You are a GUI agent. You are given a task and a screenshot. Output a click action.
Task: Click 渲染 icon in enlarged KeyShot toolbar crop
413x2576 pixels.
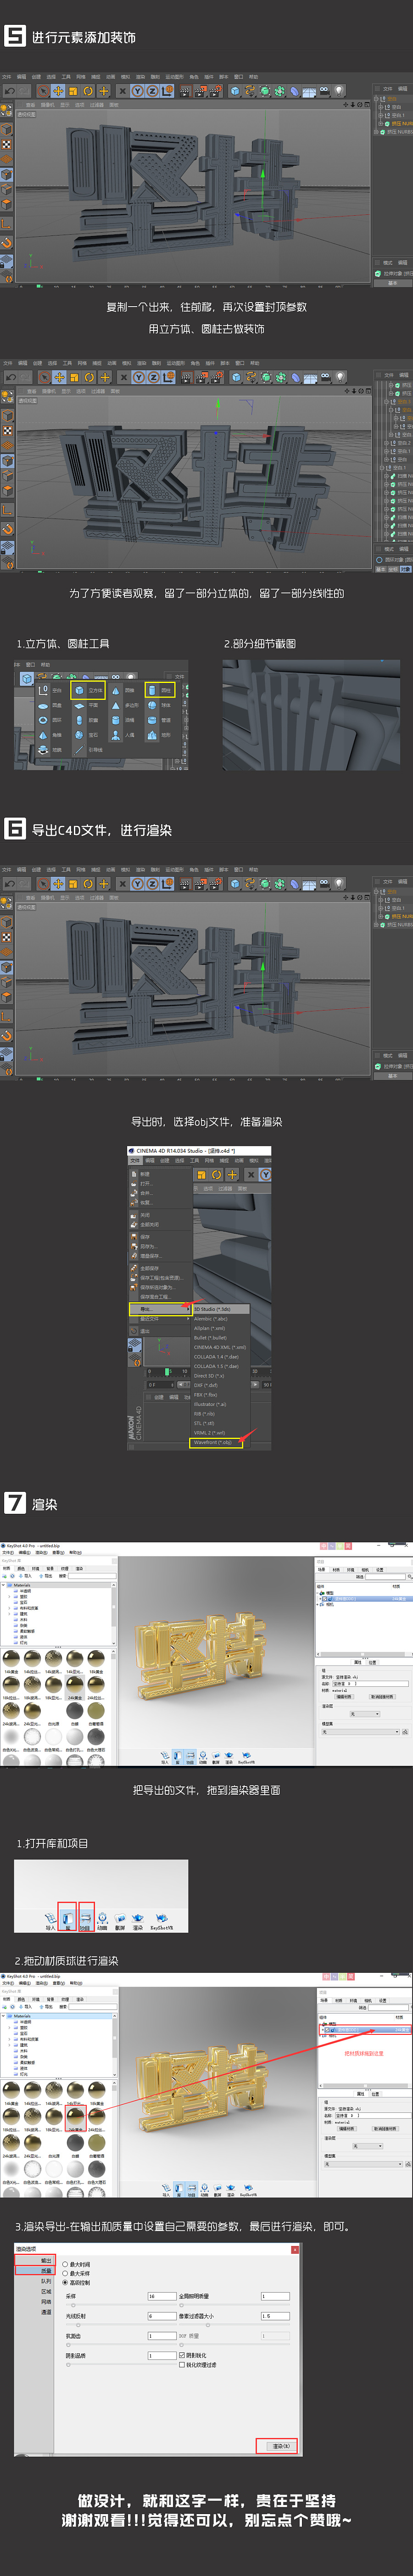[x=138, y=1920]
